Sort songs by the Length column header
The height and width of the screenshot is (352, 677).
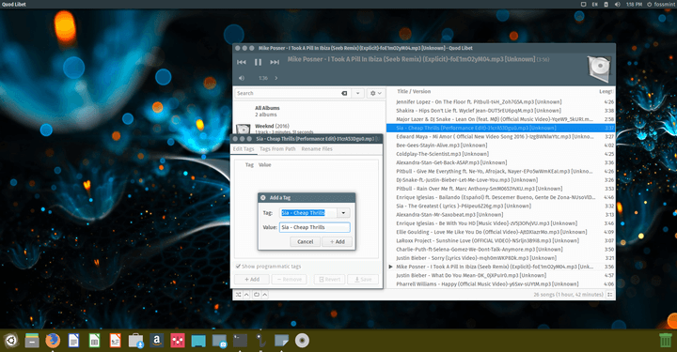click(606, 91)
